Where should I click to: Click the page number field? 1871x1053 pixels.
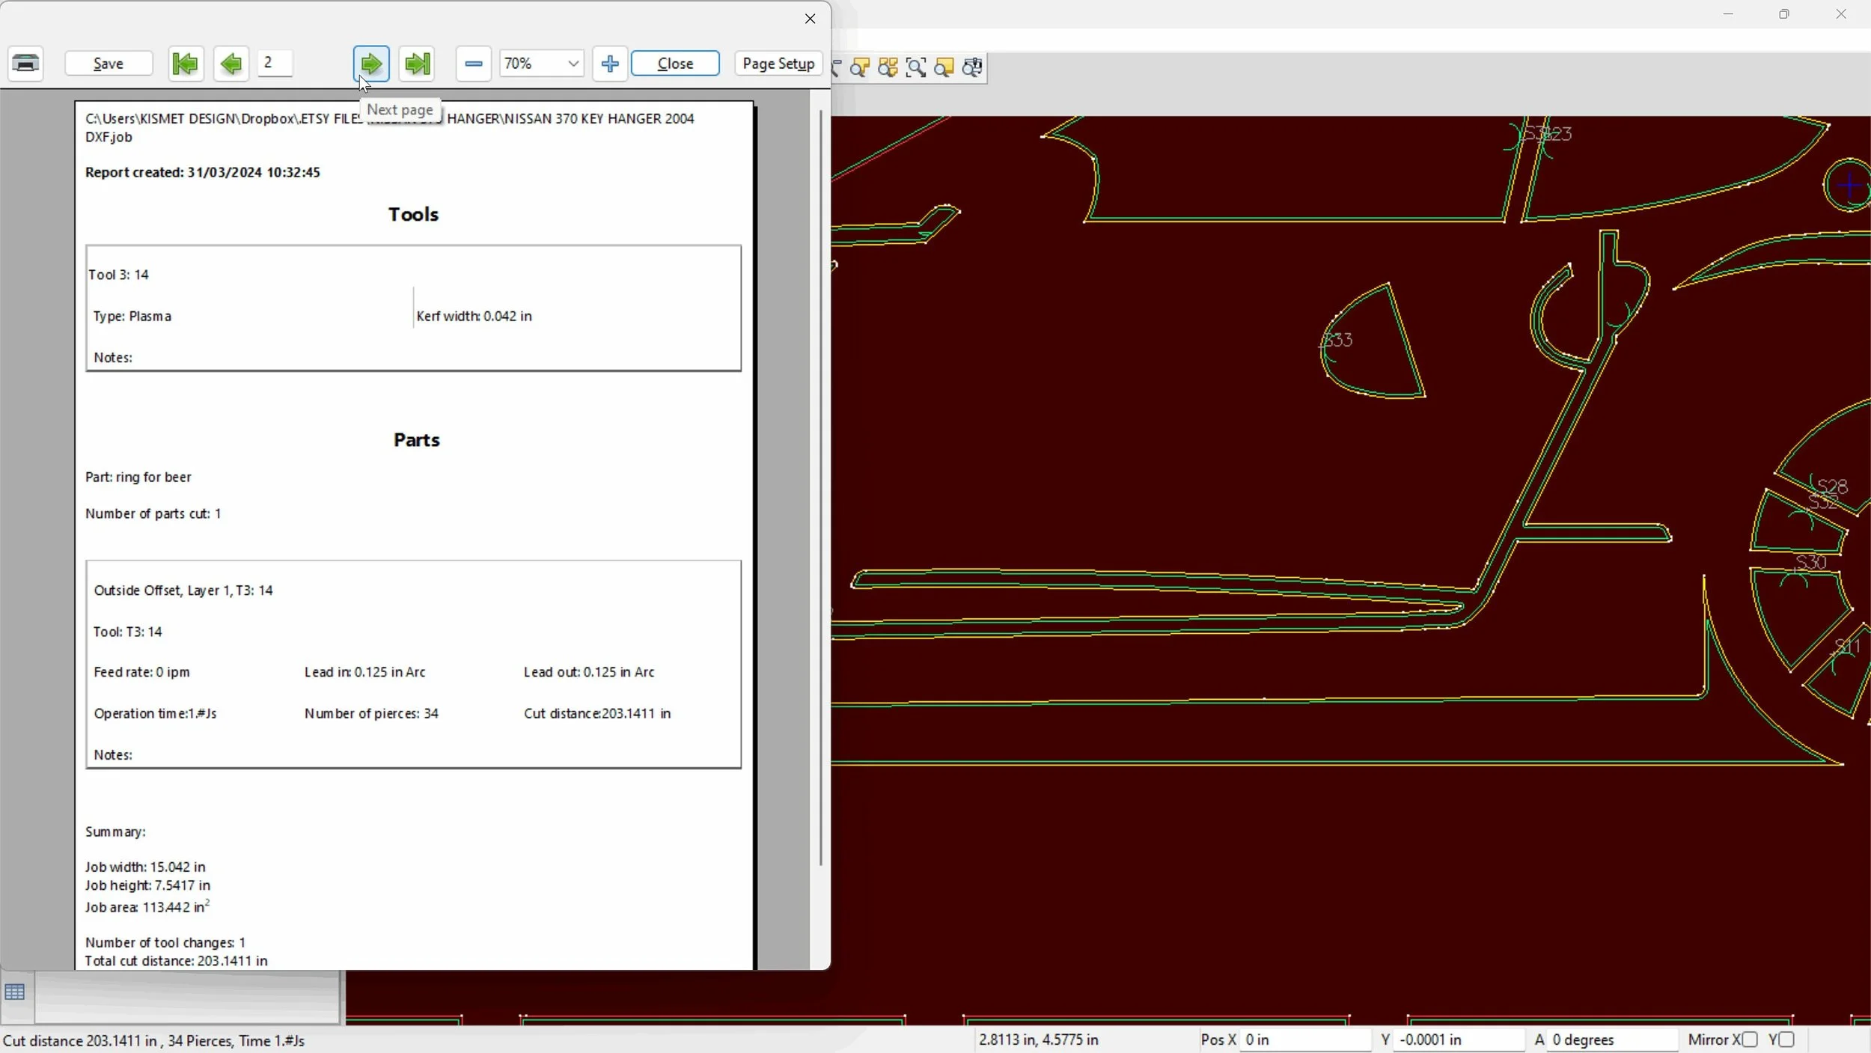click(275, 64)
